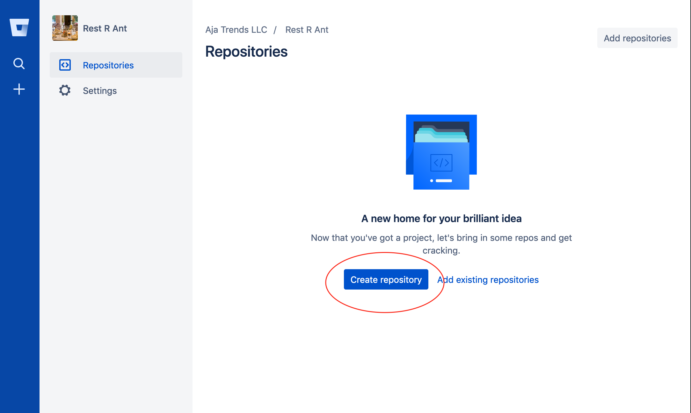Click the brilliant idea headline text
691x413 pixels.
pyautogui.click(x=441, y=219)
